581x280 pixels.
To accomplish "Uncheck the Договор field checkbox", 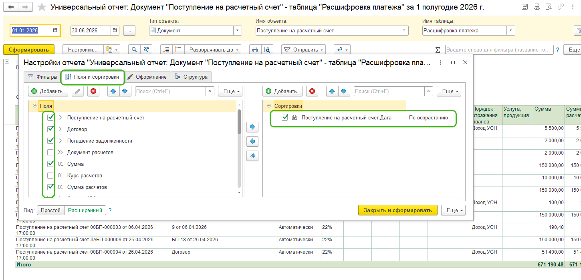I will tap(50, 129).
